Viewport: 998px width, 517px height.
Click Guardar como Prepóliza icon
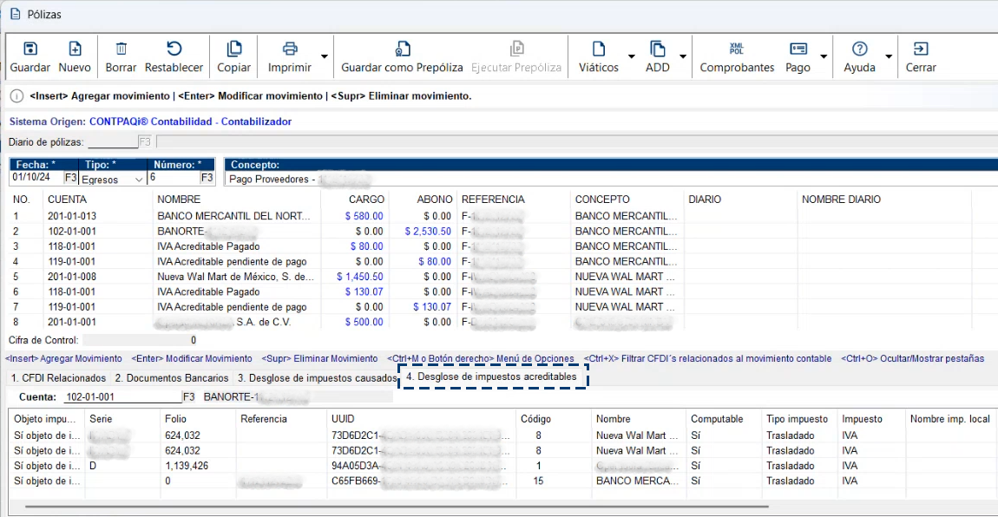click(402, 49)
